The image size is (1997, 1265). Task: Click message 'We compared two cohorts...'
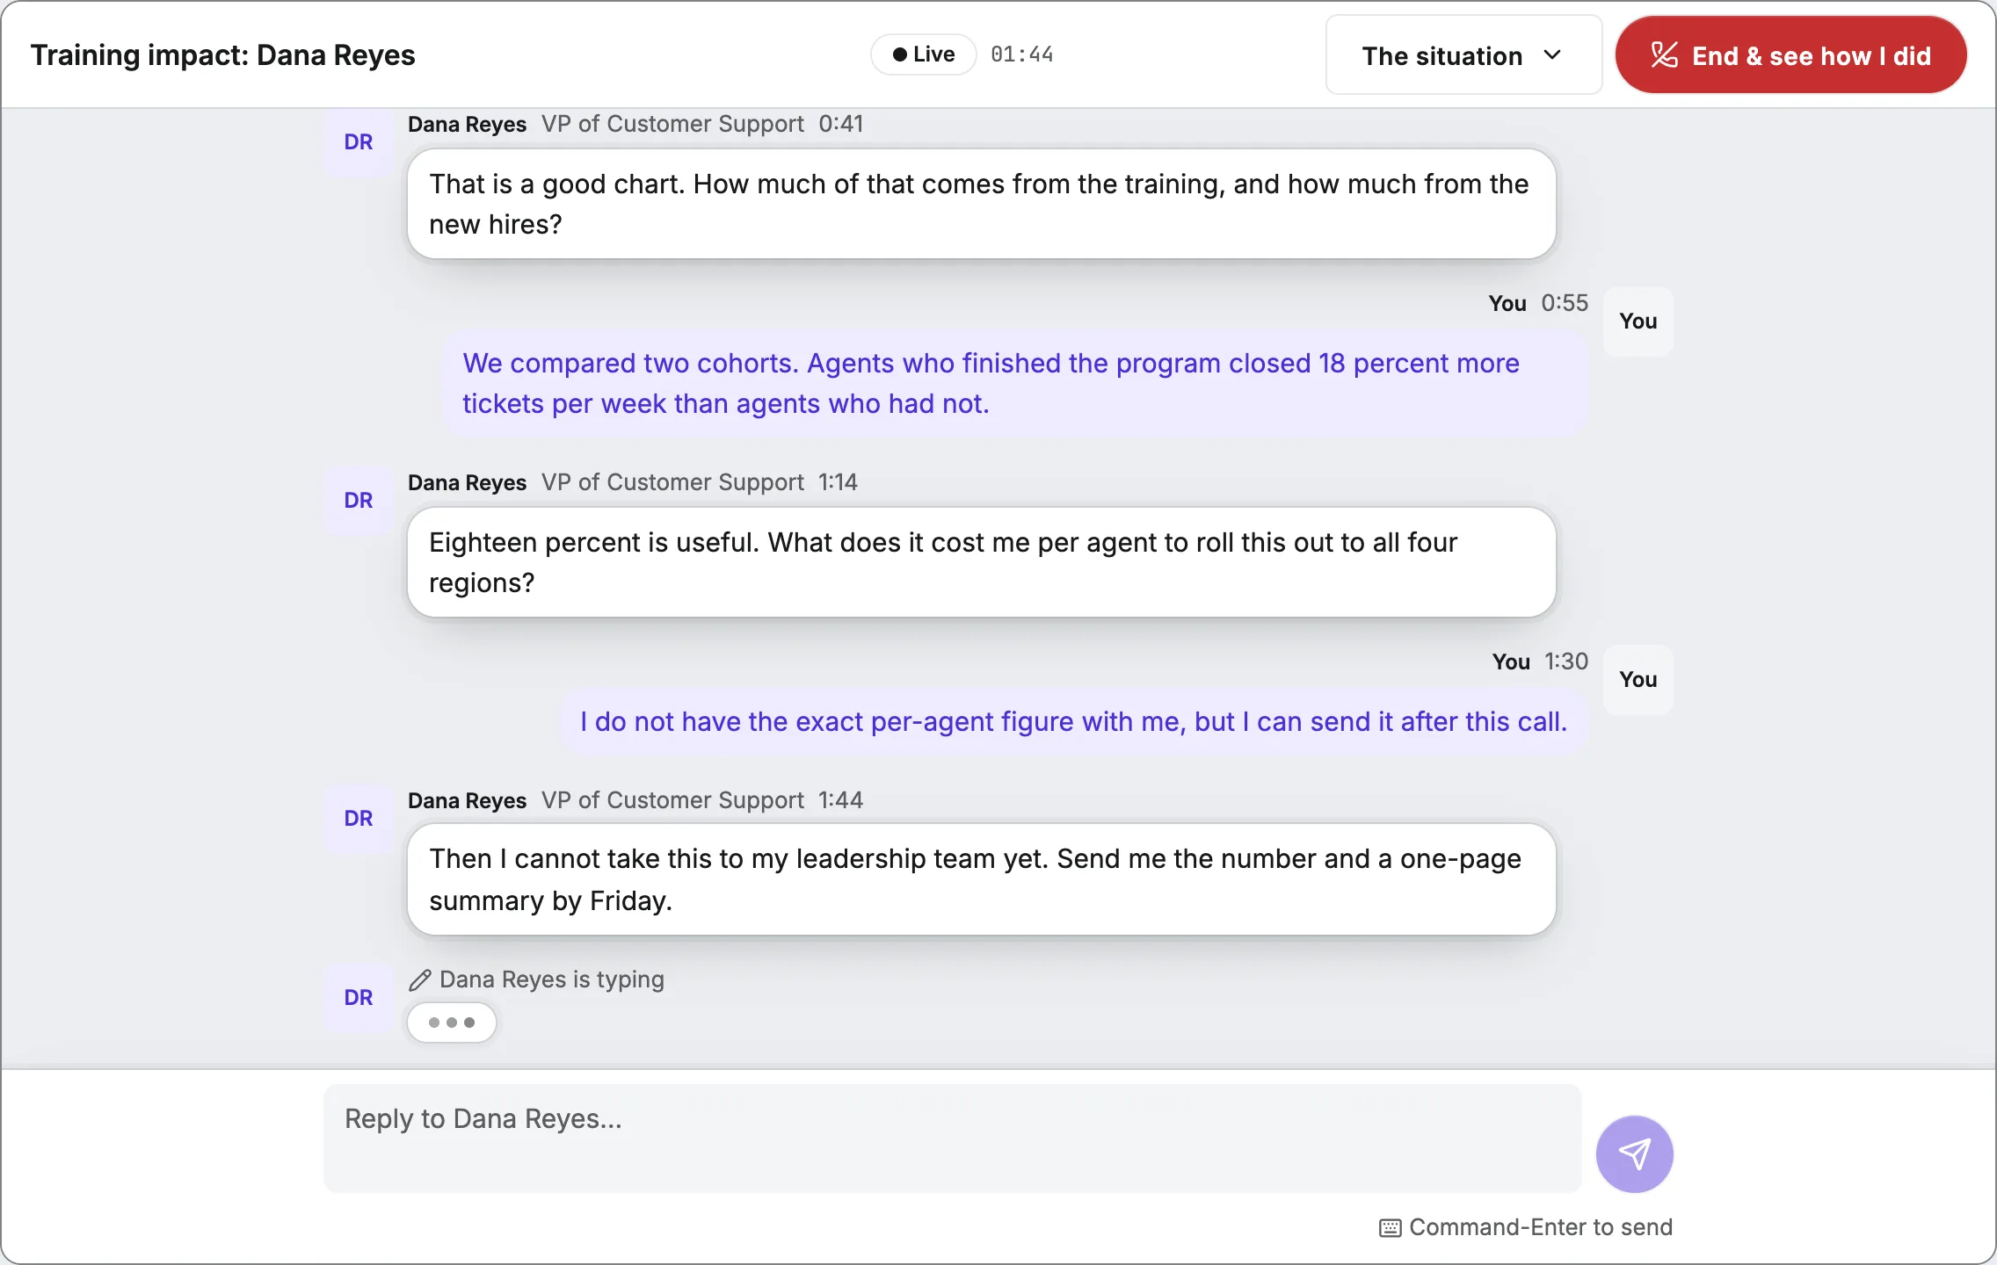coord(1015,383)
